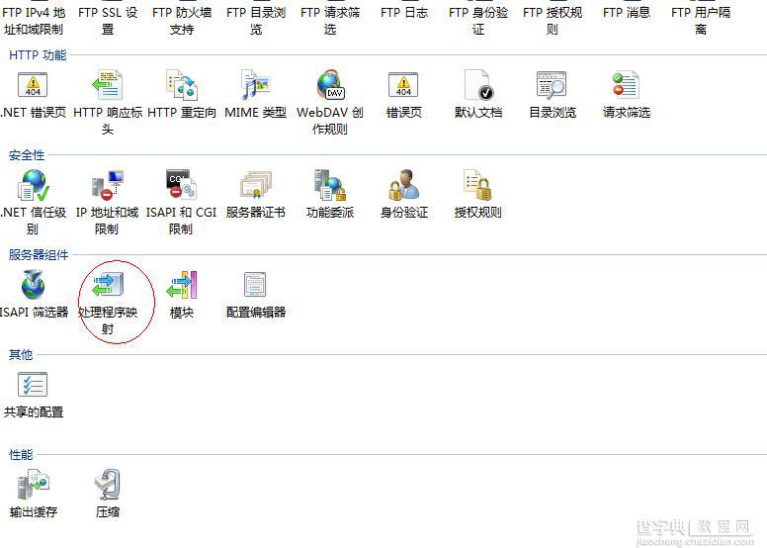Select FTP 授权规则 label
The image size is (767, 548).
pyautogui.click(x=553, y=21)
